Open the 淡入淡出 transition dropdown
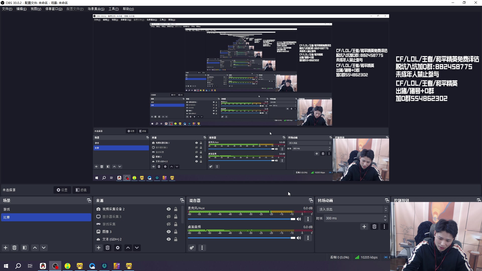This screenshot has width=482, height=271. tap(352, 209)
